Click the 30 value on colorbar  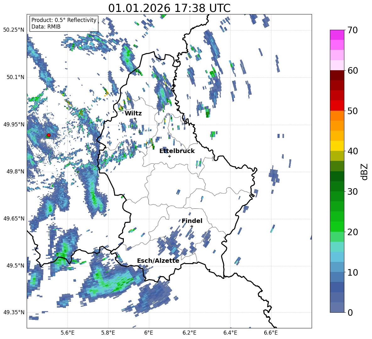pos(353,192)
